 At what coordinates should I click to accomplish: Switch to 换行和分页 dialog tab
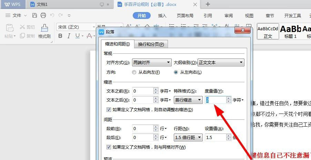click(151, 44)
